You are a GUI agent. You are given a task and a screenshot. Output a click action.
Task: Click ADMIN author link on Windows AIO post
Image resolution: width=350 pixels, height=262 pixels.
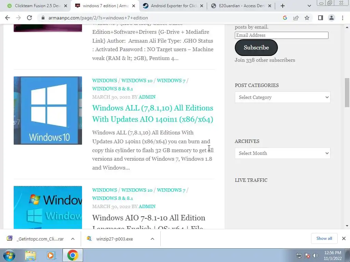click(x=147, y=206)
